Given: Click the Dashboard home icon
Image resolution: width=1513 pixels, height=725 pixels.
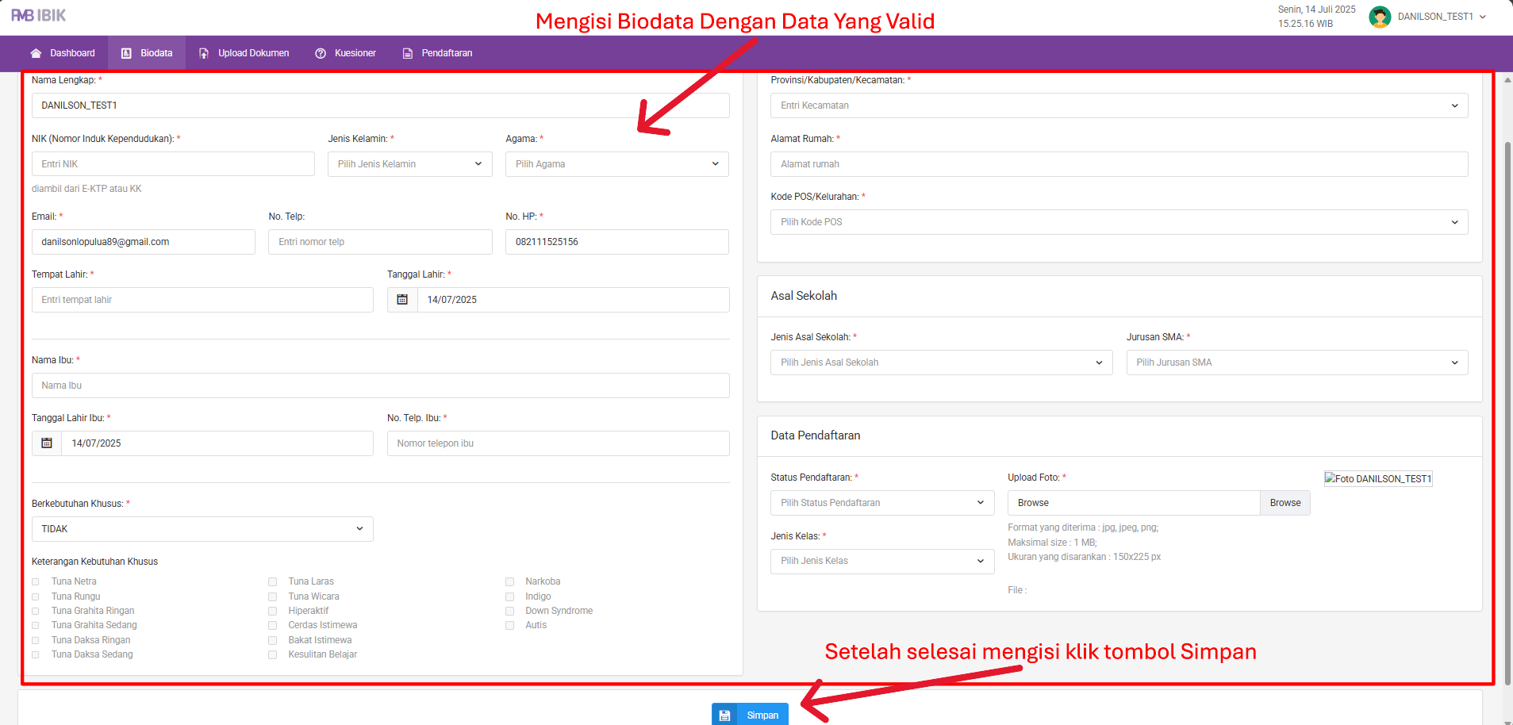Looking at the screenshot, I should coord(36,53).
